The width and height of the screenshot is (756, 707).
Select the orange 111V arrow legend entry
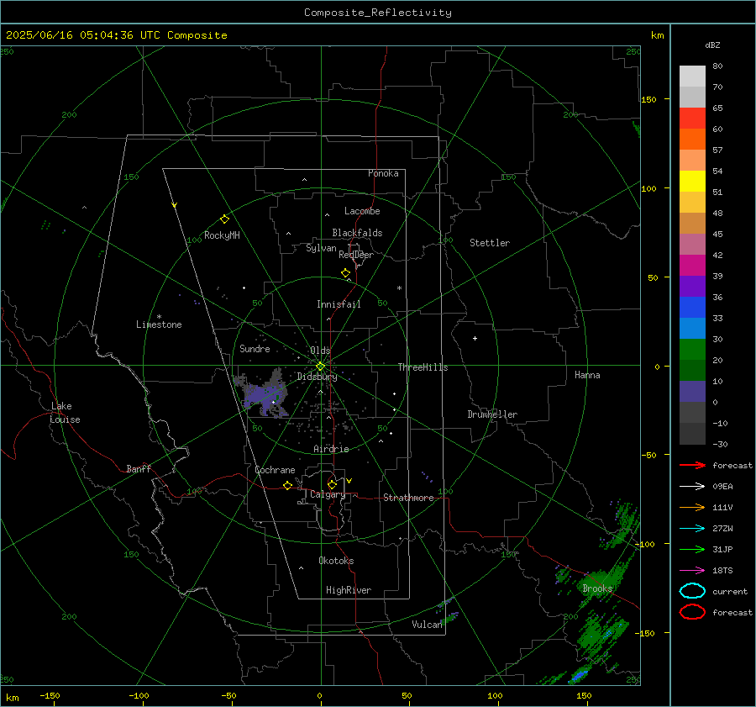pyautogui.click(x=692, y=507)
